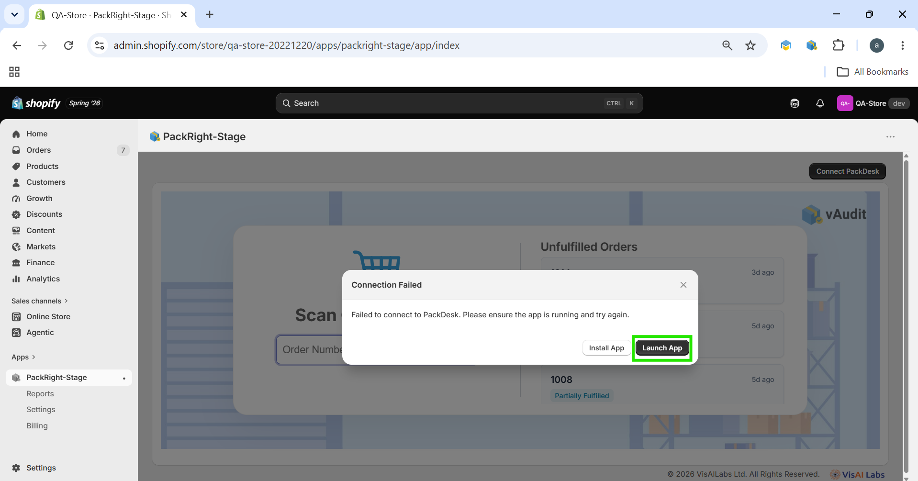Bookmark this page with the star icon
This screenshot has height=481, width=918.
(750, 45)
